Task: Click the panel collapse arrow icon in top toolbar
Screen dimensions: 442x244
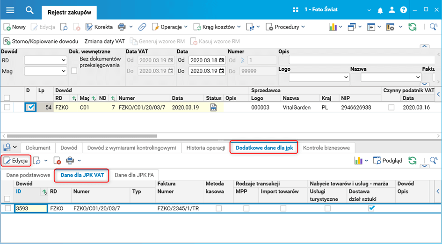Action: (371, 27)
